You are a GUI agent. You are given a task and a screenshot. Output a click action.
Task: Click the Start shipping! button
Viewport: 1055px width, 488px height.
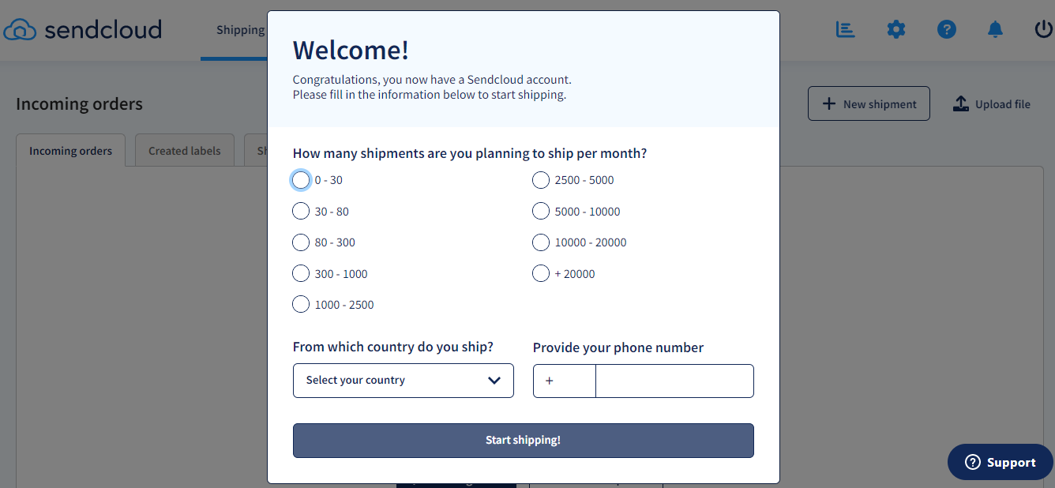coord(524,441)
